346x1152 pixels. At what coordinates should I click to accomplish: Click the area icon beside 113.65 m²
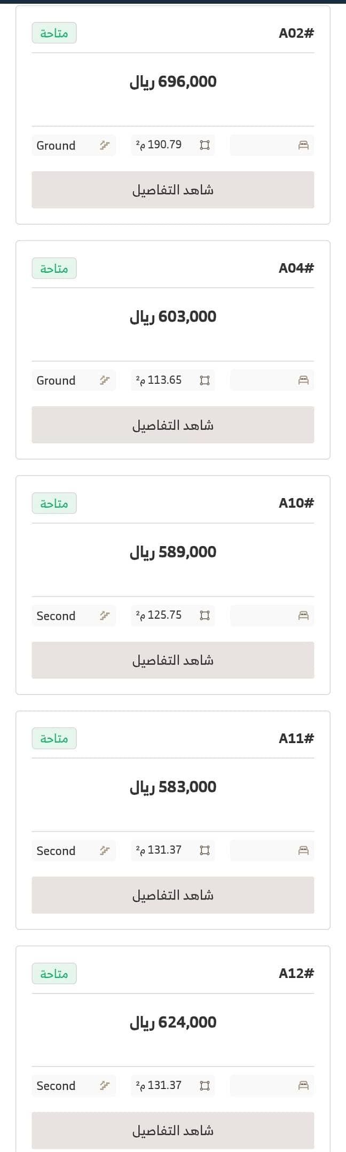click(205, 380)
